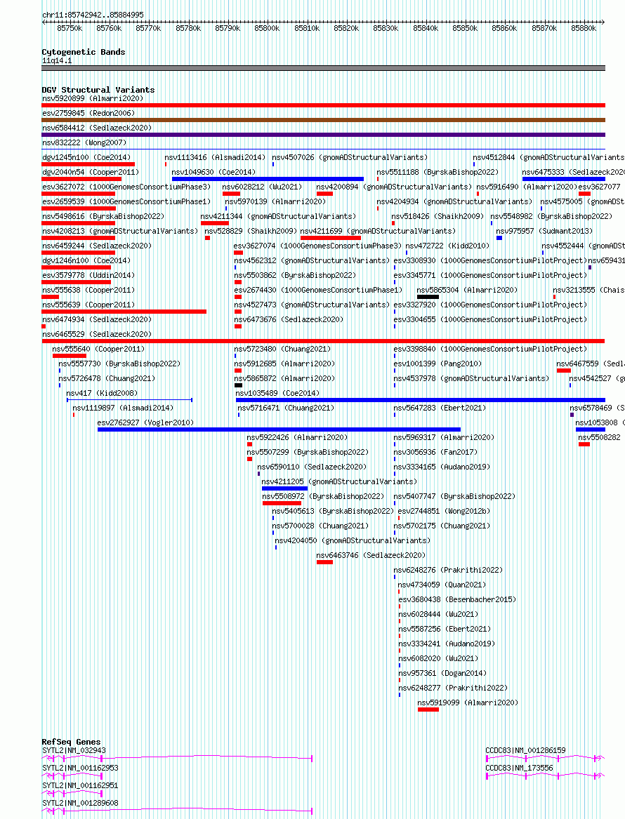Image resolution: width=625 pixels, height=819 pixels.
Task: Click nsv975957 (Sudmant2013) label
Action: pyautogui.click(x=544, y=231)
